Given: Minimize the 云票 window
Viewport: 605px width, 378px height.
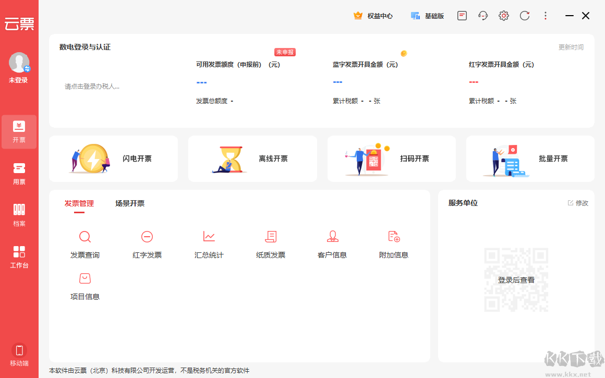Looking at the screenshot, I should (x=569, y=16).
